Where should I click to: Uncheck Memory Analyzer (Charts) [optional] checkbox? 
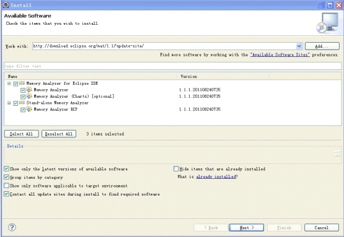tap(23, 97)
